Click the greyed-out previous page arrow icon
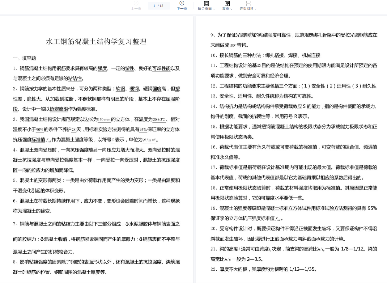The image size is (387, 283). 136,3
